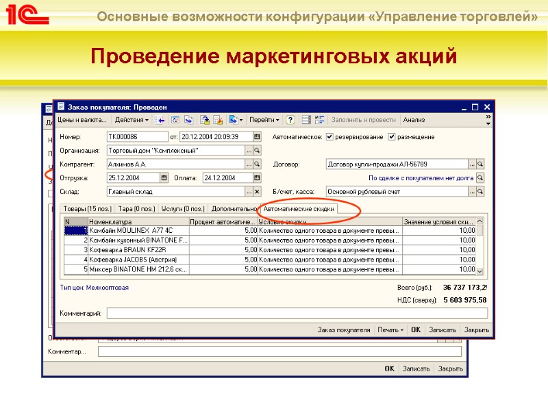Click the document edit icon with red mark
The width and height of the screenshot is (548, 411).
click(219, 119)
